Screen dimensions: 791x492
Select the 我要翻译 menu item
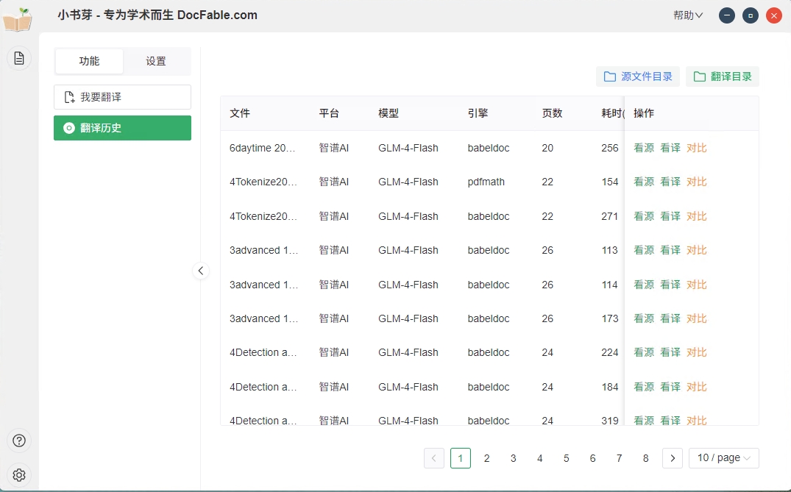click(x=123, y=97)
